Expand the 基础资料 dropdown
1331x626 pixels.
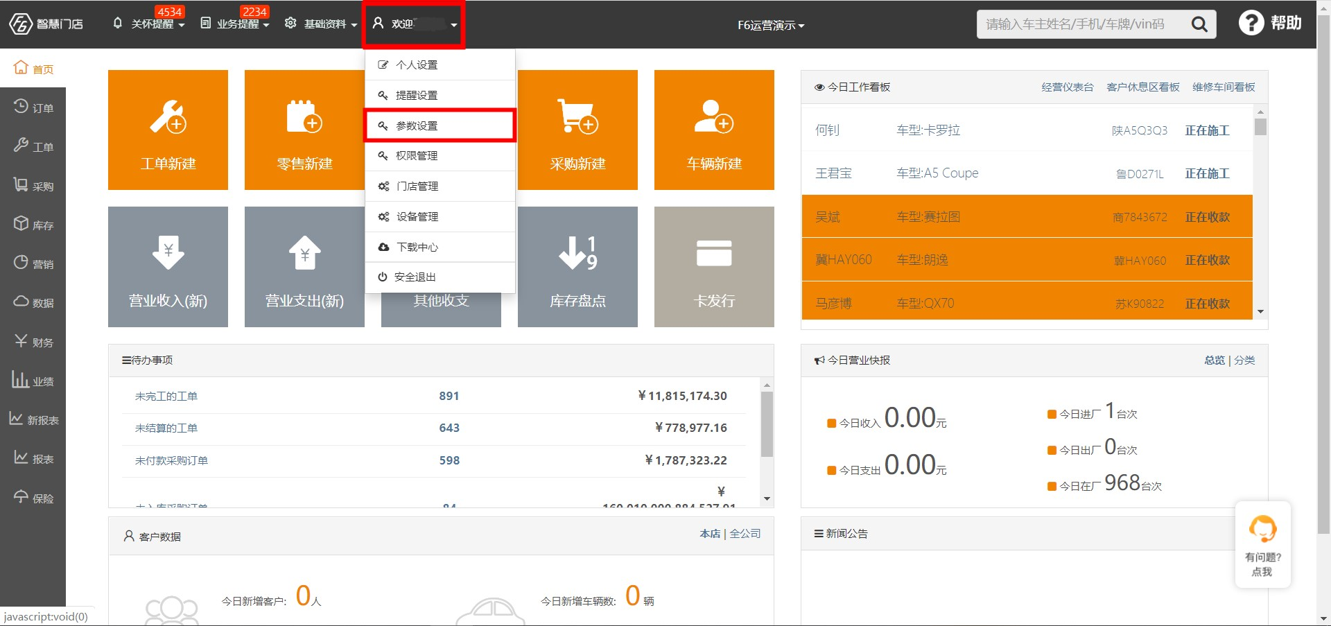point(321,24)
